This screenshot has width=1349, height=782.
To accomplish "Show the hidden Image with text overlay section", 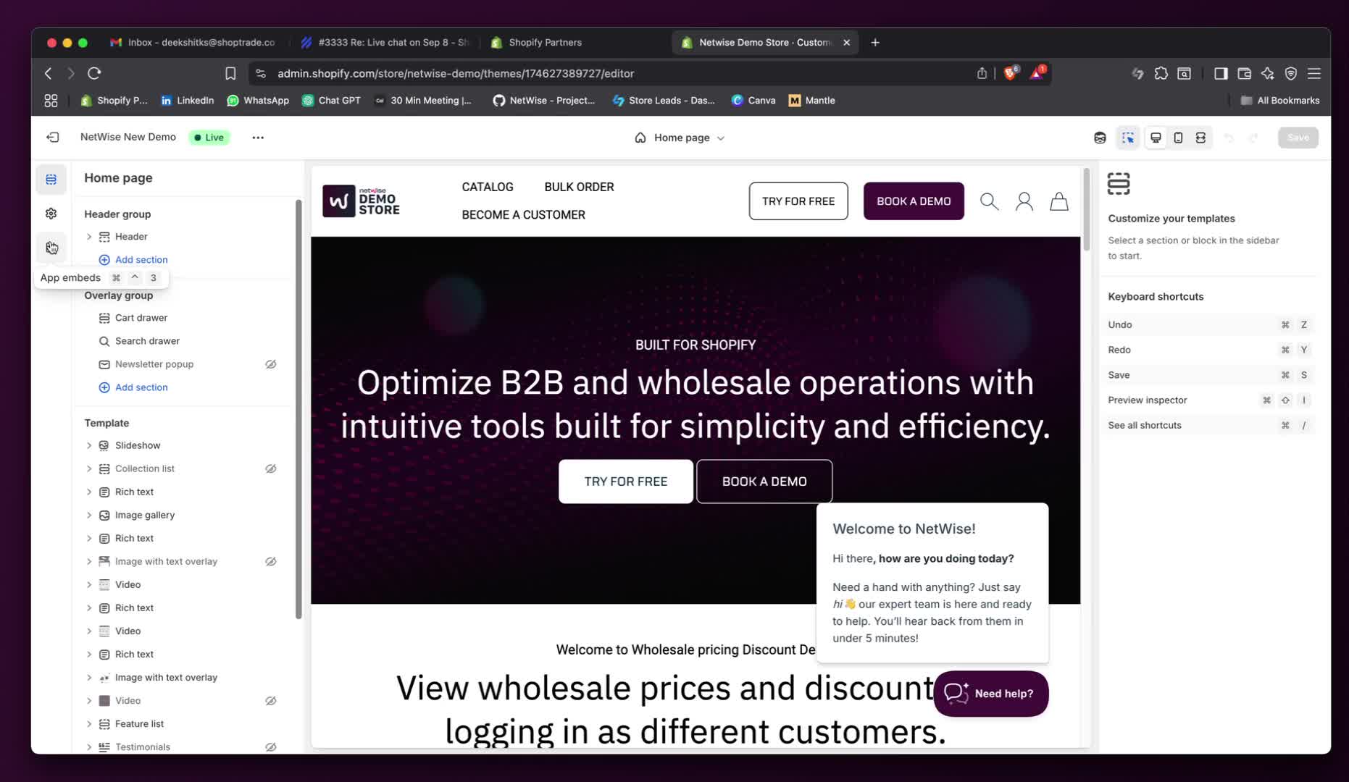I will (271, 561).
